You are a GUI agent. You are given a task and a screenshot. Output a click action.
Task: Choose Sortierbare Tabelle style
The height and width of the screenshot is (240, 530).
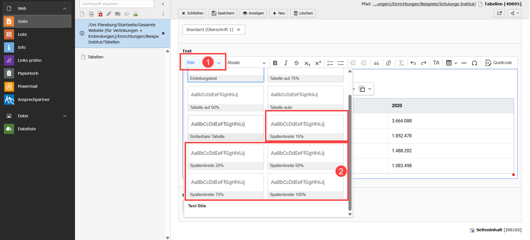click(x=226, y=127)
